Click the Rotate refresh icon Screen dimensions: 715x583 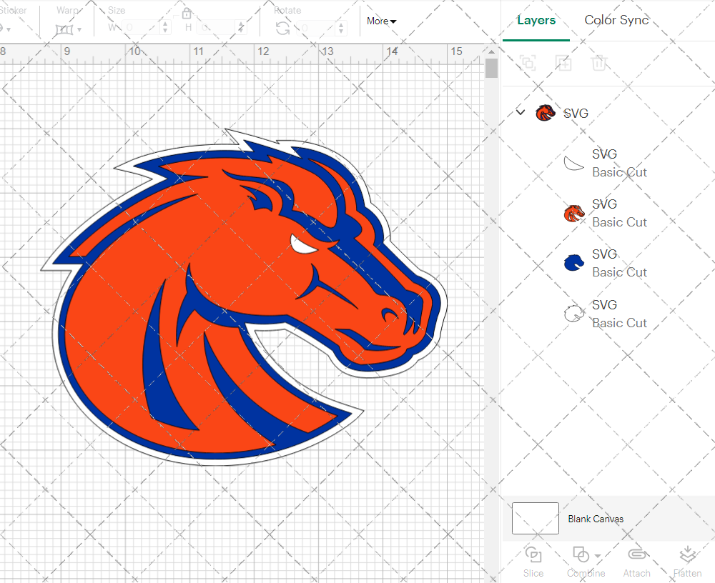tap(282, 27)
